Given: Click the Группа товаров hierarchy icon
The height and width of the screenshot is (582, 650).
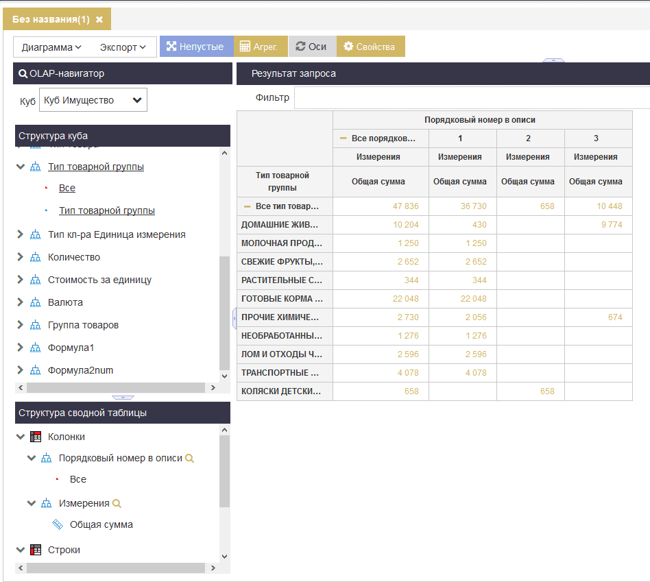Looking at the screenshot, I should (36, 326).
